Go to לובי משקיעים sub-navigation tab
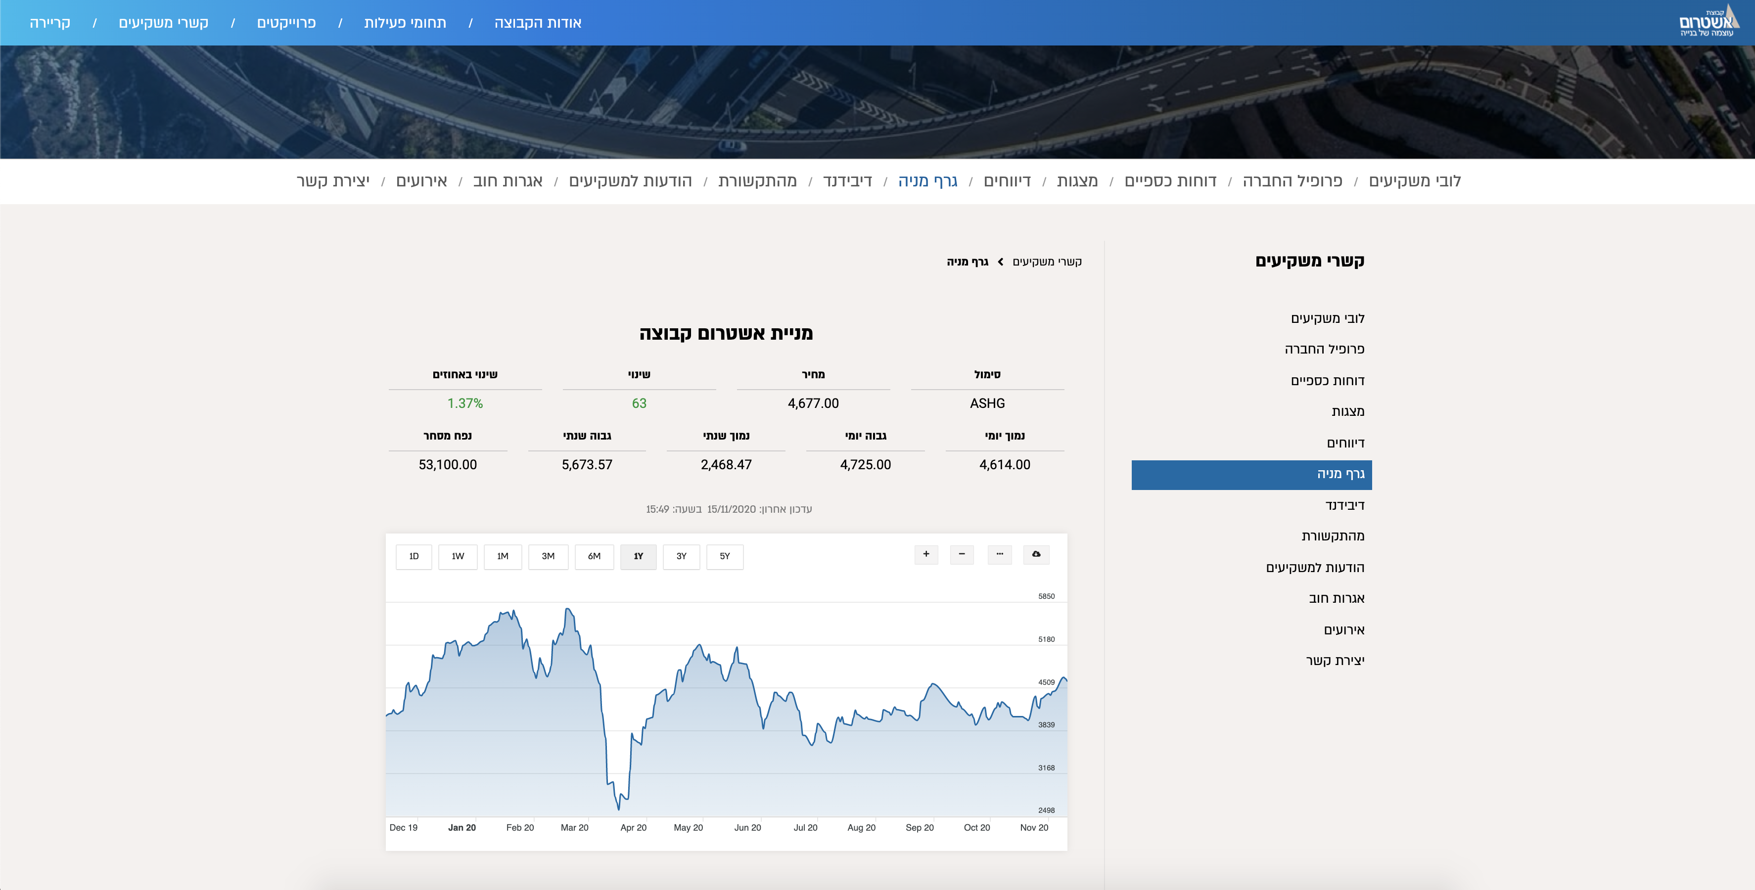Viewport: 1755px width, 890px height. point(1415,181)
